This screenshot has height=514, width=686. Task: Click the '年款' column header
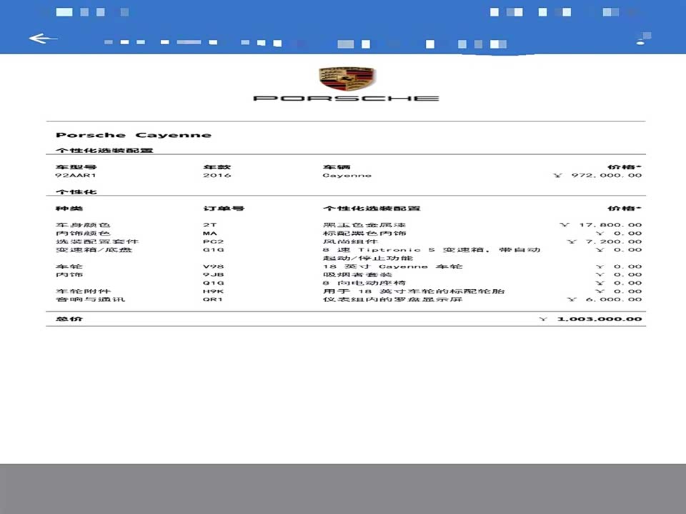click(x=217, y=167)
